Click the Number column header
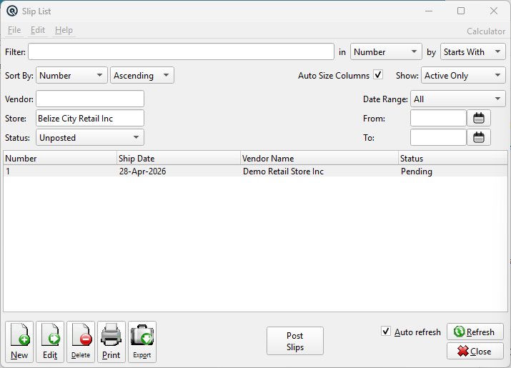The height and width of the screenshot is (368, 511). 60,159
